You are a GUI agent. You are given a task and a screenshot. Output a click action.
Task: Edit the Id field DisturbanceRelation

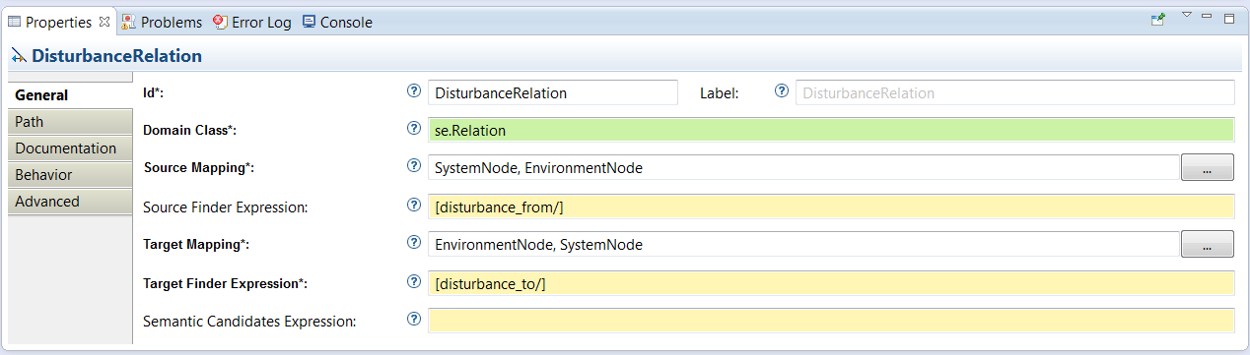(x=553, y=92)
